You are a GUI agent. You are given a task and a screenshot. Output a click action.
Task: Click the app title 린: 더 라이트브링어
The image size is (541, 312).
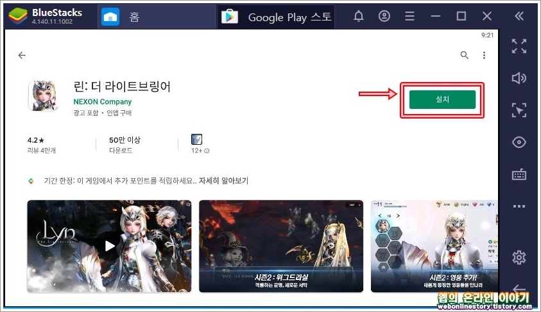122,86
